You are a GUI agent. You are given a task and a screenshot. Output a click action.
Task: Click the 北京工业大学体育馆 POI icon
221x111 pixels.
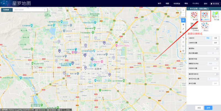click(x=124, y=81)
